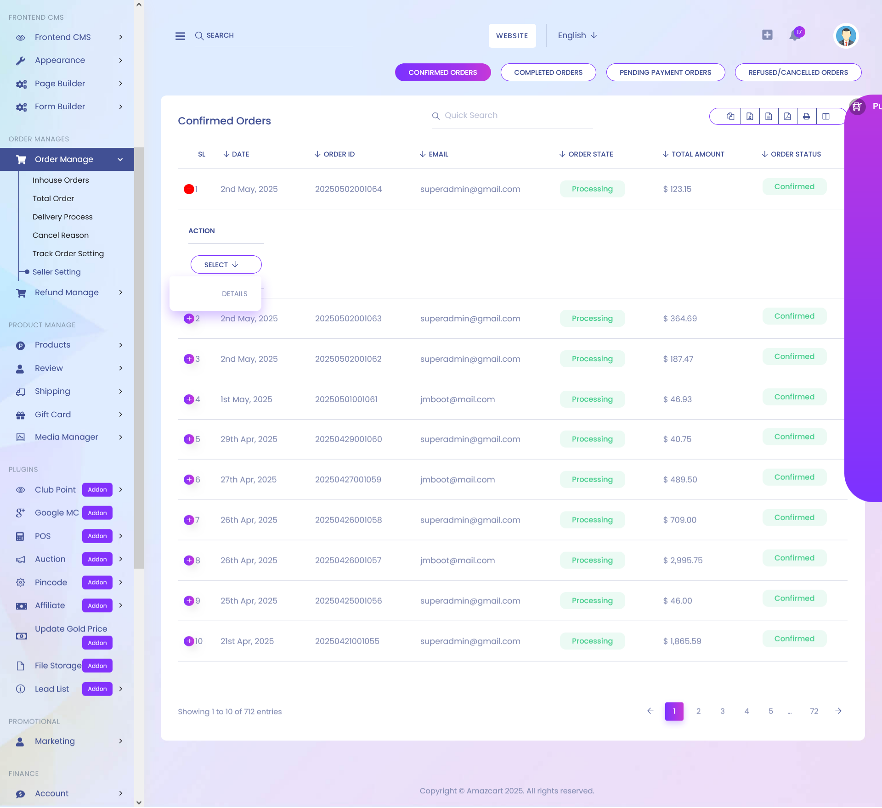Viewport: 882px width, 808px height.
Task: Open File Storage icon menu
Action: (20, 666)
